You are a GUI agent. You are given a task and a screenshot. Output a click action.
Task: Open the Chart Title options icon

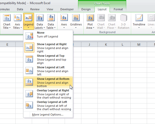click(x=7, y=18)
